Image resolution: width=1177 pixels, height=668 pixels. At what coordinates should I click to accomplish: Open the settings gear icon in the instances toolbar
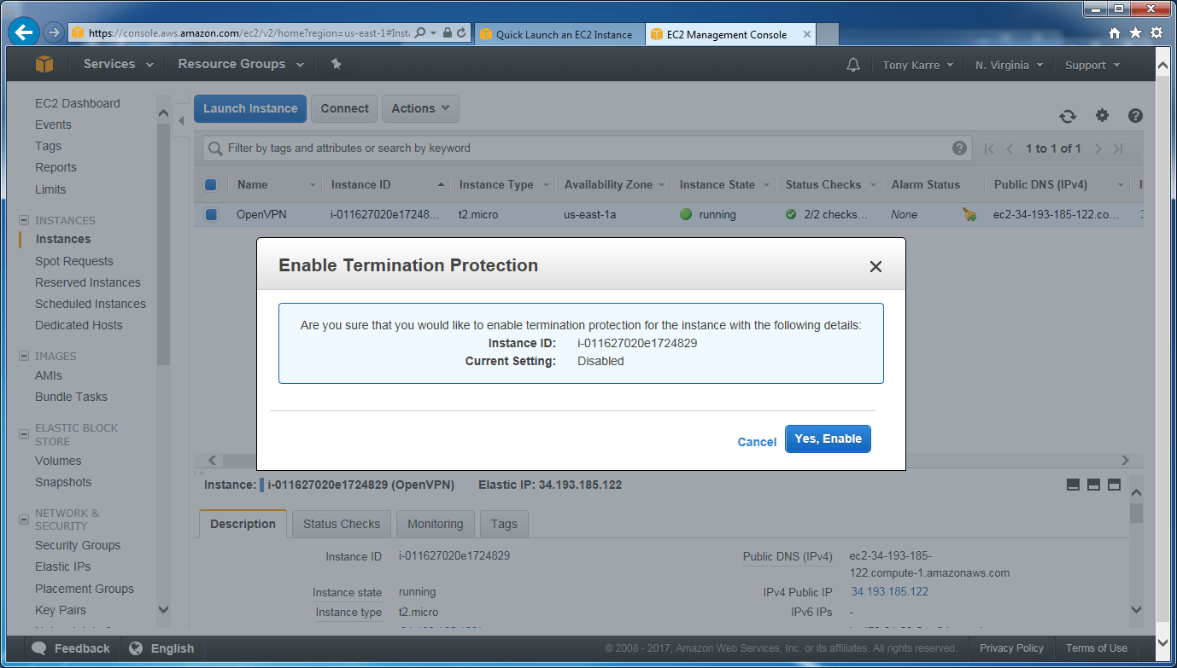click(x=1102, y=115)
